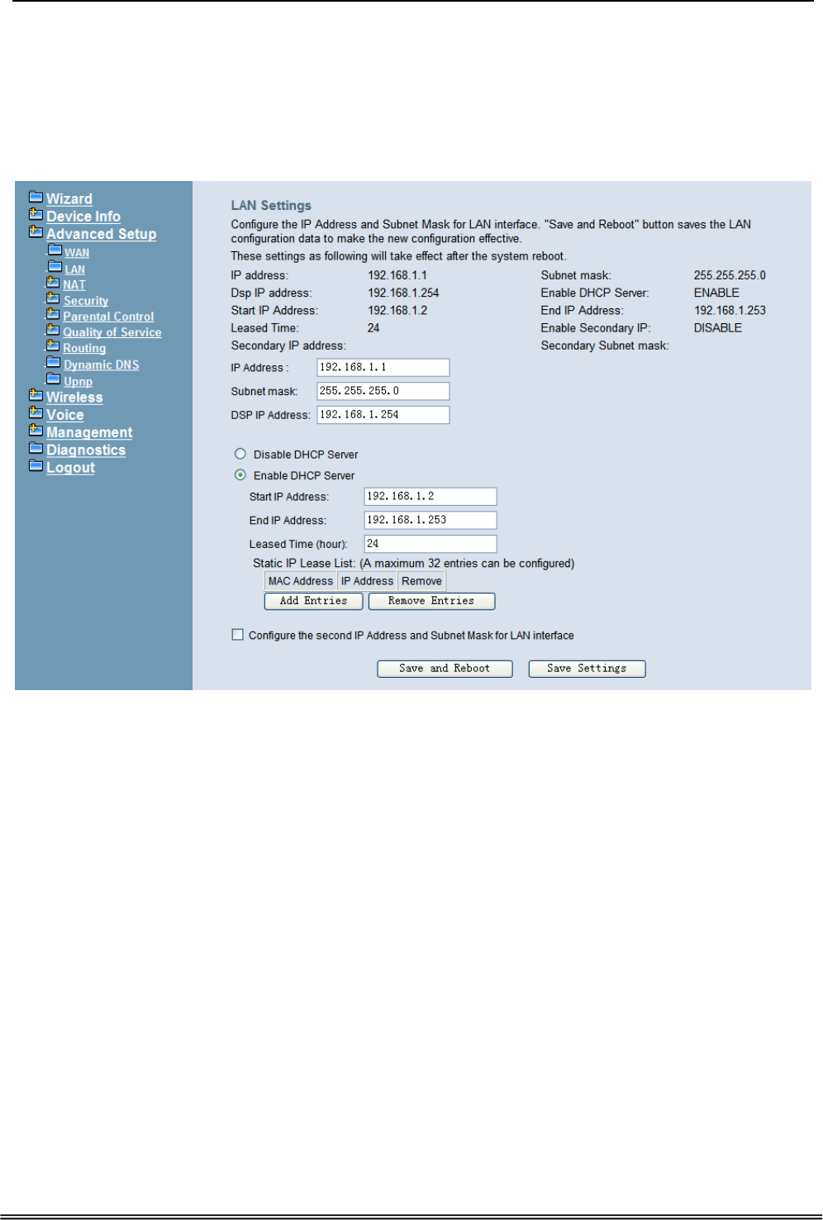Click the Start IP Address input field
Viewport: 823px width, 1220px height.
point(431,496)
